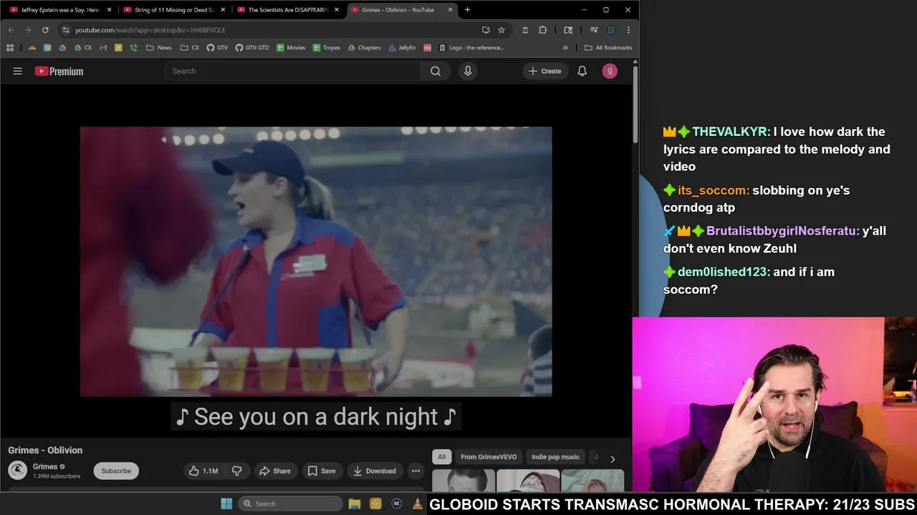Screen dimensions: 917x515
Task: Switch to String of 11 Missing tab
Action: 174,10
